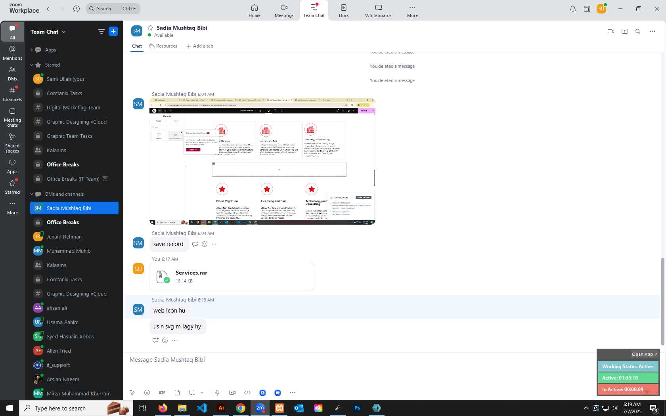Open Channels in the left rail
This screenshot has height=416, width=666.
click(12, 94)
